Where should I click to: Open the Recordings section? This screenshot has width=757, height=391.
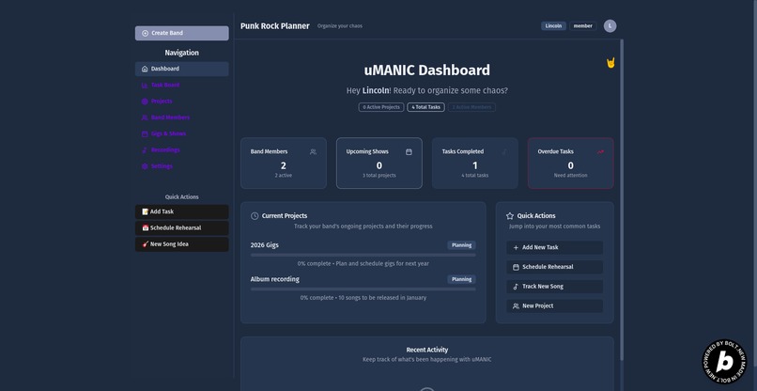(x=182, y=150)
